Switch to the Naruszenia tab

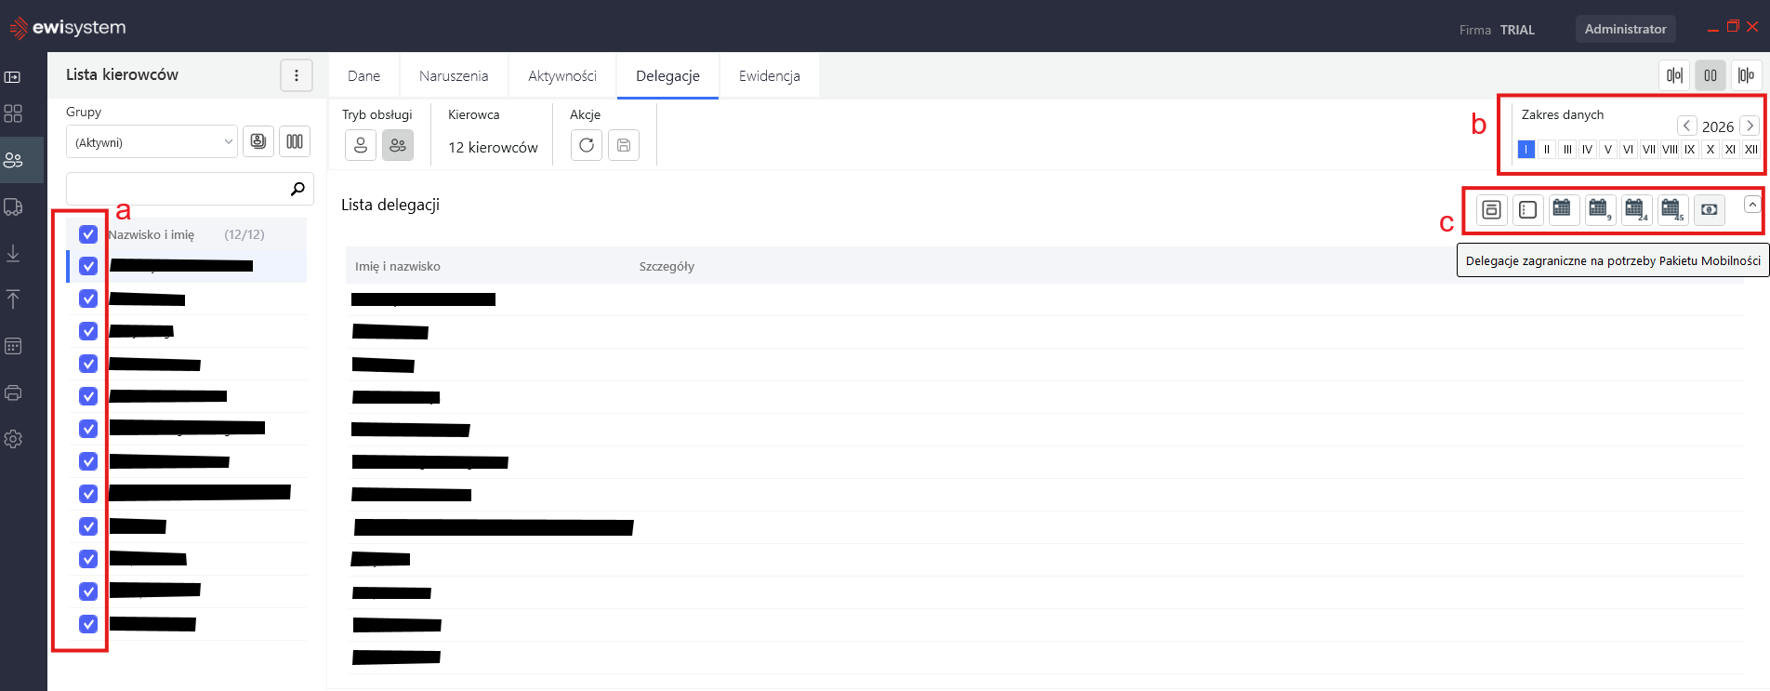point(454,76)
